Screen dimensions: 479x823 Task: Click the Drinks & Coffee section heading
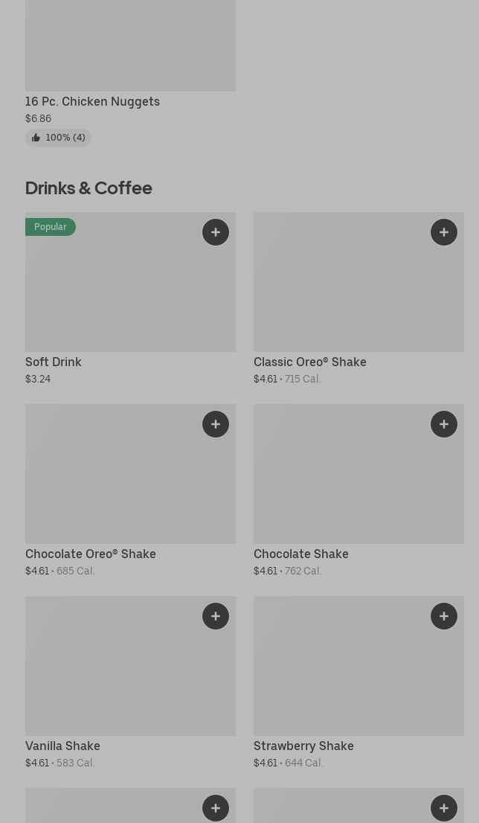tap(89, 188)
